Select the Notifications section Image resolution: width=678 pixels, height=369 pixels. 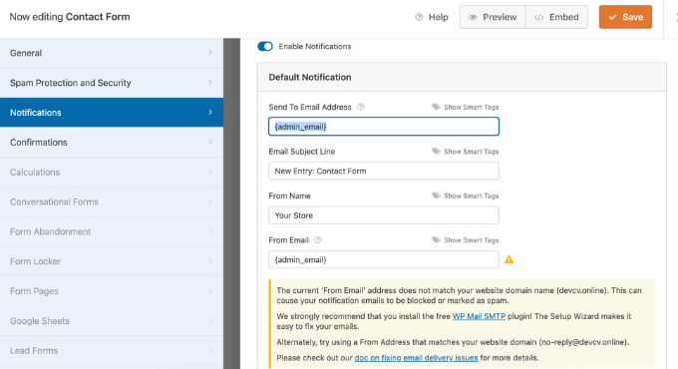coord(112,112)
